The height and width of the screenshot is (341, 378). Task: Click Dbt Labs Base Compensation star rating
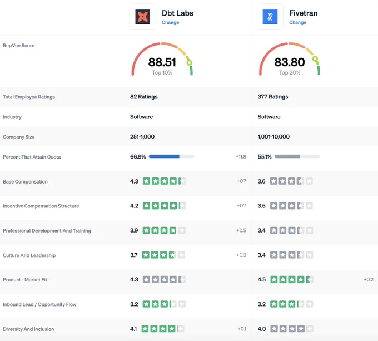pyautogui.click(x=164, y=181)
